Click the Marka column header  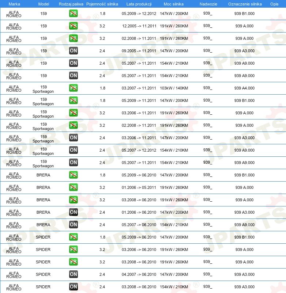14,4
